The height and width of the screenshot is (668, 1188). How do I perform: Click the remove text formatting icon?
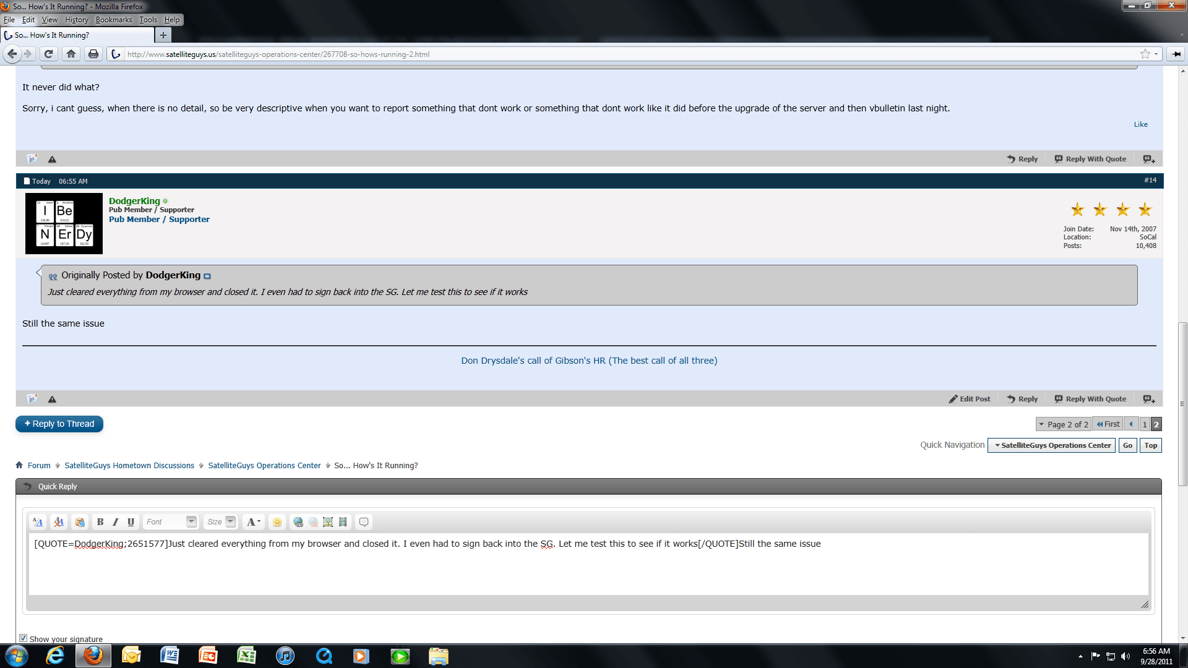(59, 522)
